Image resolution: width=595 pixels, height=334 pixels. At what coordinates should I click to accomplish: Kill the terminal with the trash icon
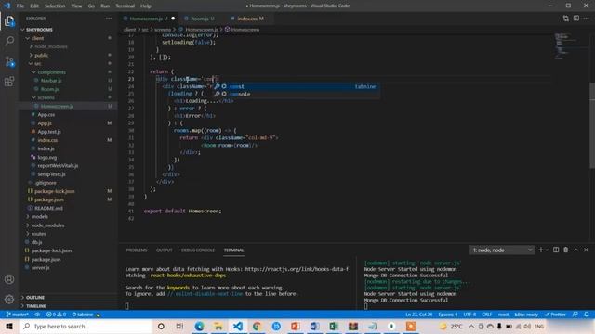pyautogui.click(x=566, y=250)
